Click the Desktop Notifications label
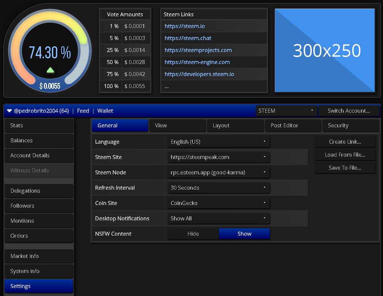The width and height of the screenshot is (383, 296). click(x=122, y=218)
